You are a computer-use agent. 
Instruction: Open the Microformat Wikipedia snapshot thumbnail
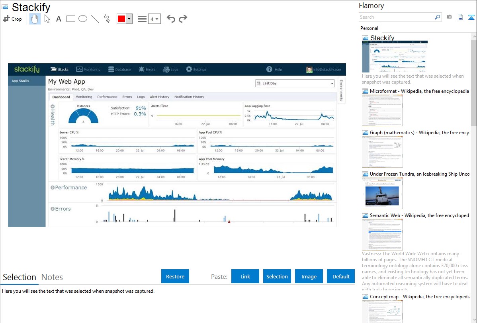pos(382,110)
